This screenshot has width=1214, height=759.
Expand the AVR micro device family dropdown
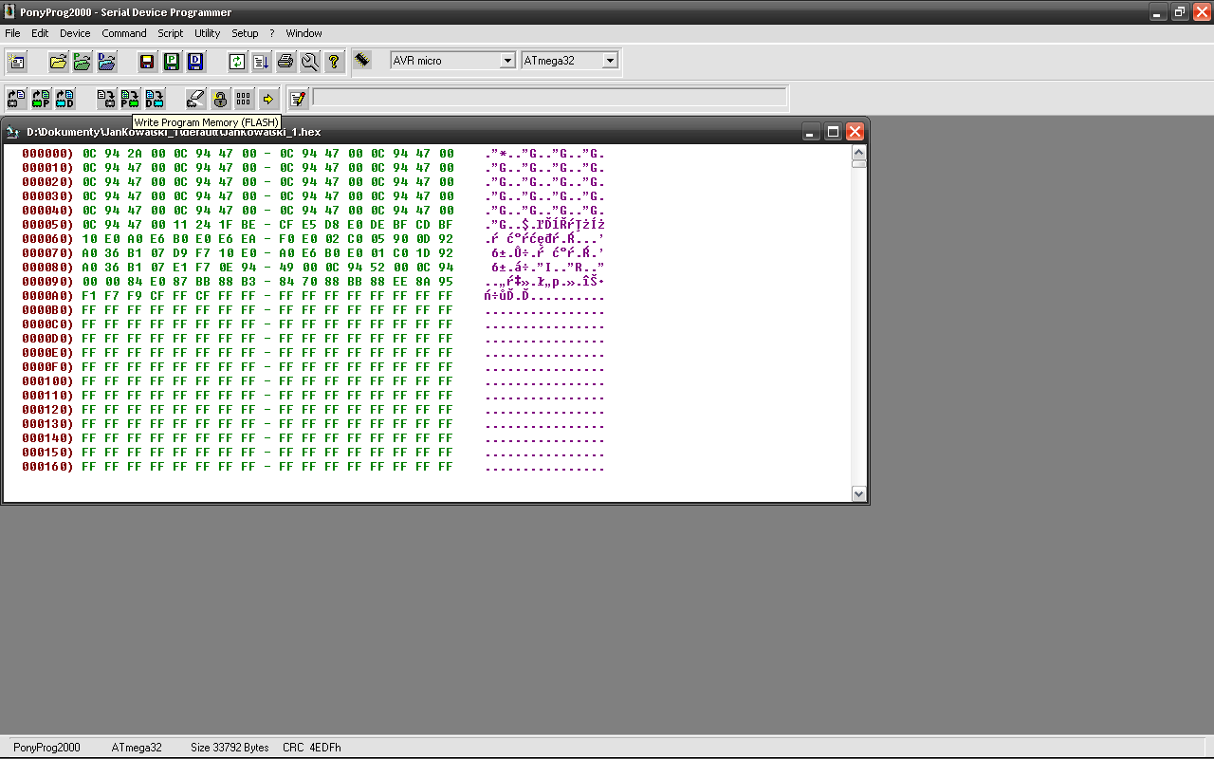(x=507, y=61)
